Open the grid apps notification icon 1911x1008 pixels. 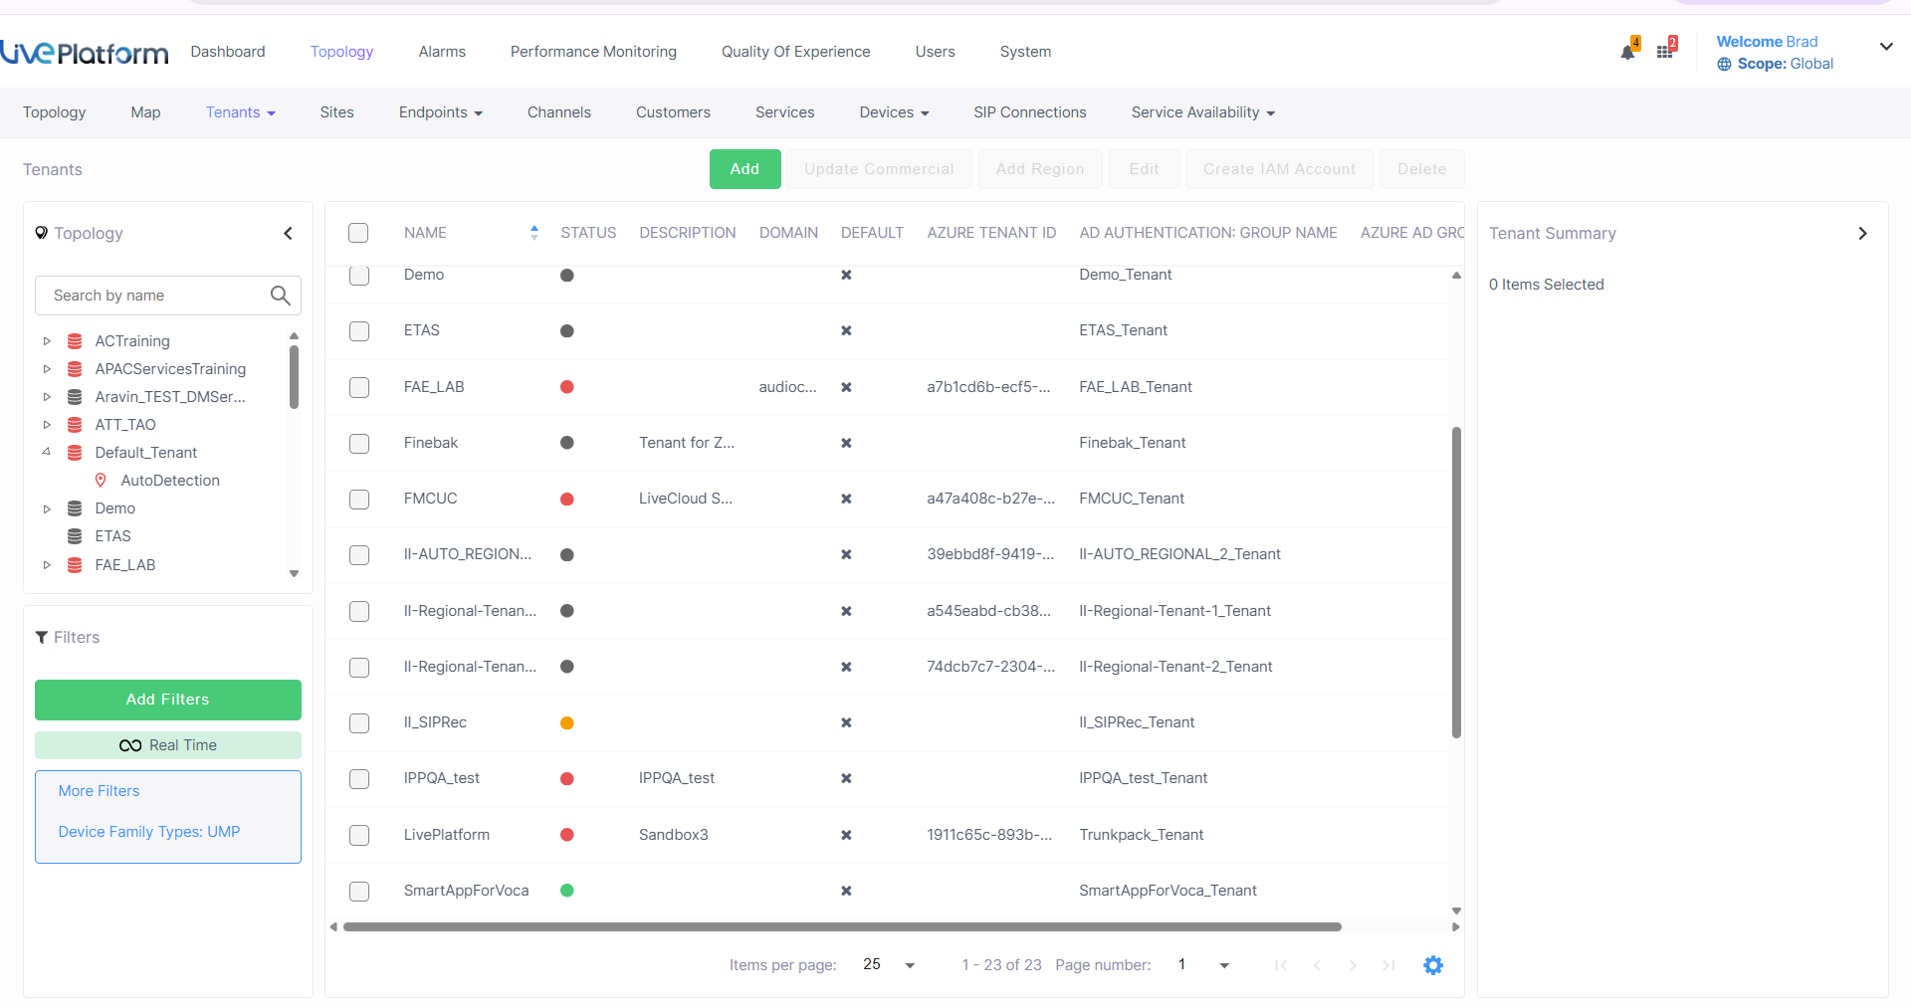[1664, 52]
